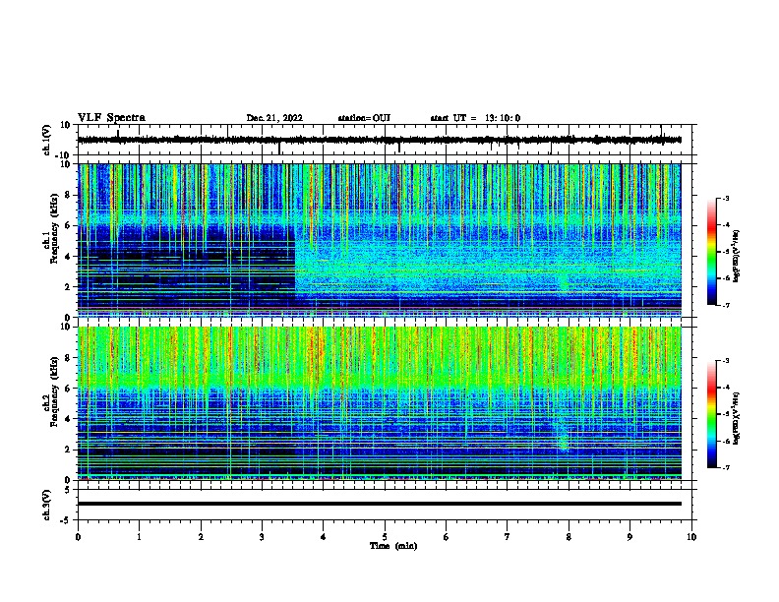Click time axis tick label "1"
Screen dimensions: 779x602
pos(139,537)
